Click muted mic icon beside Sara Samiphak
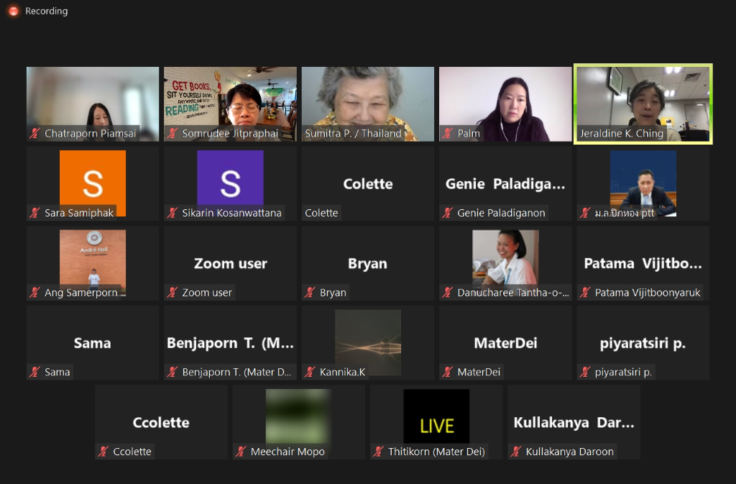 pos(34,213)
